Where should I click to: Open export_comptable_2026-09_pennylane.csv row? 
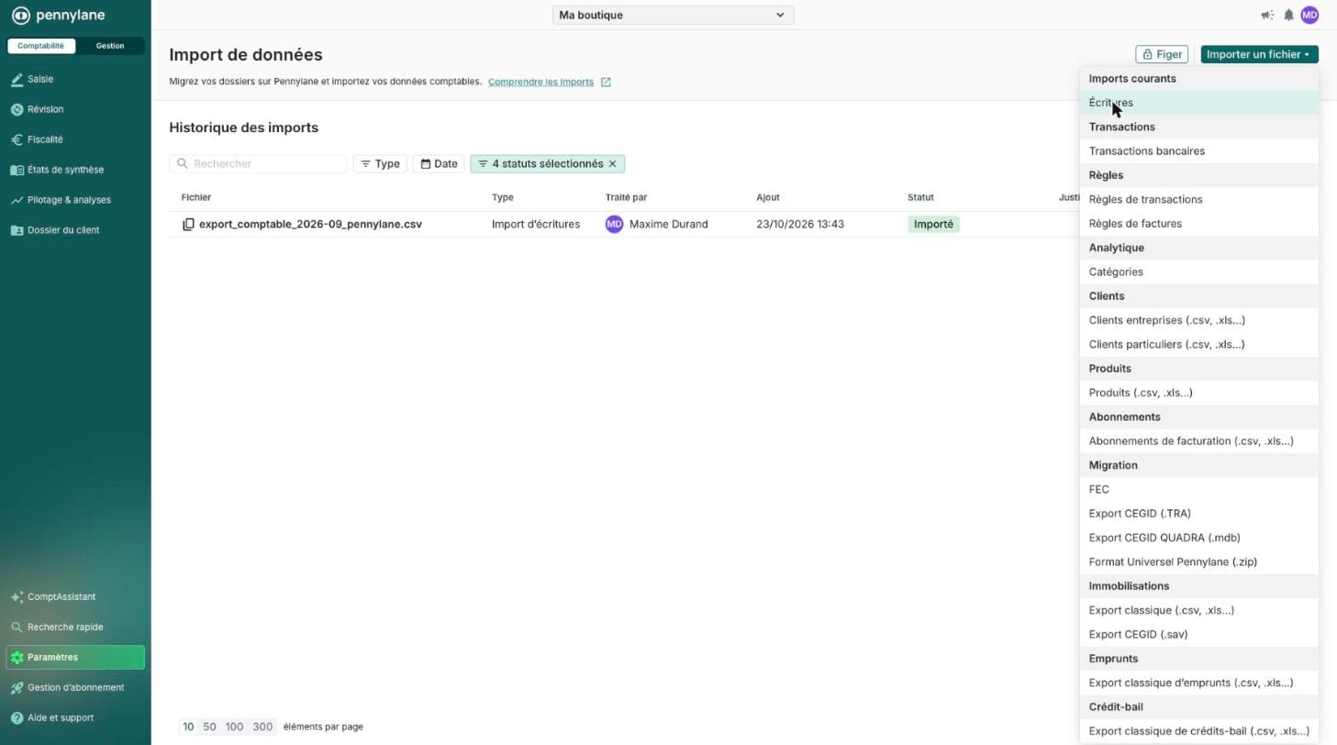tap(624, 224)
